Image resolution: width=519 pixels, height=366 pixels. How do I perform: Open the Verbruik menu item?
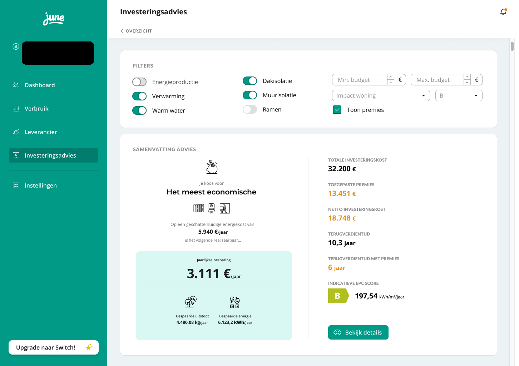click(x=54, y=109)
